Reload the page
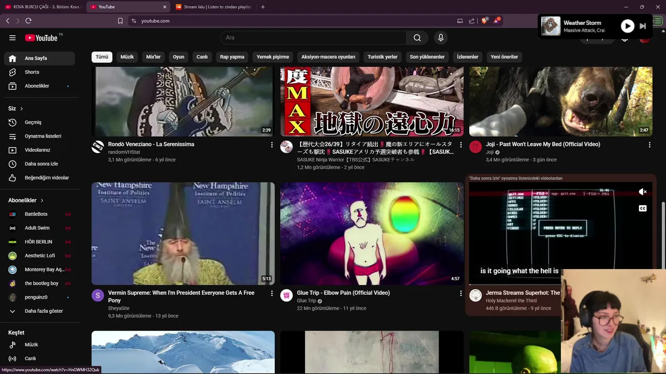The height and width of the screenshot is (374, 666). click(x=28, y=21)
